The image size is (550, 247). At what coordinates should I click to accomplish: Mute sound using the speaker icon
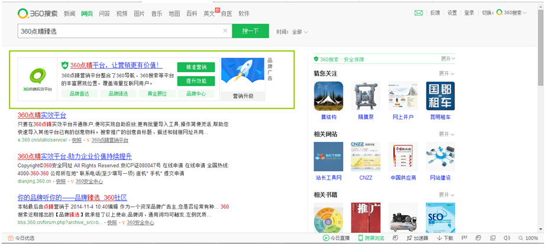(x=506, y=238)
